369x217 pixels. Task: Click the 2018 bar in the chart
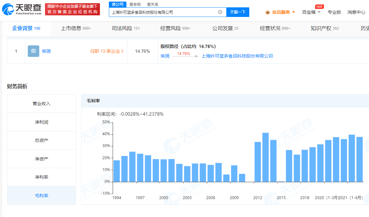pyautogui.click(x=305, y=166)
